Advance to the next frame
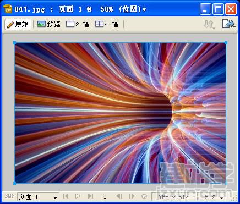Image resolution: width=240 pixels, height=204 pixels. click(132, 196)
